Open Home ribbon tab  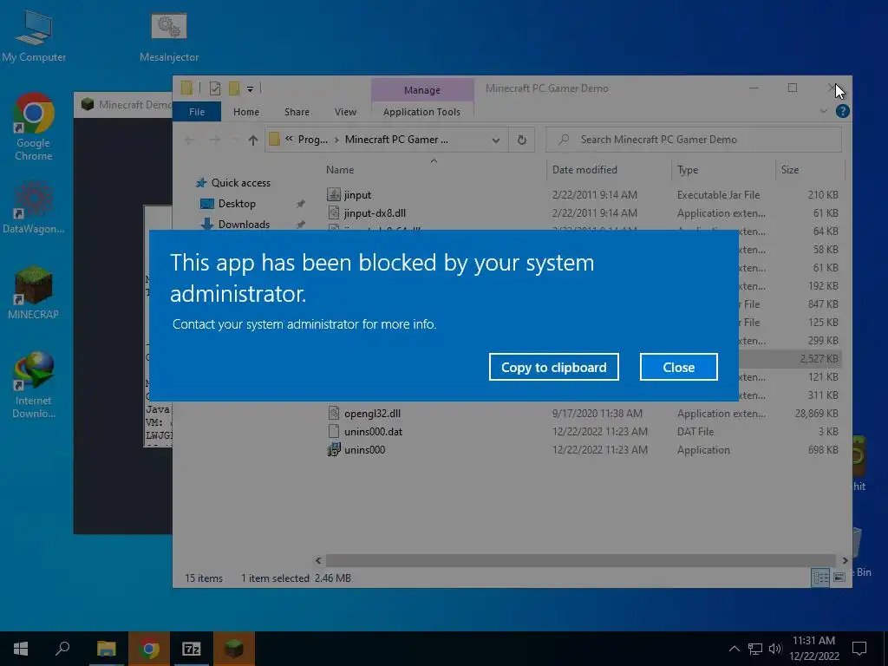click(x=245, y=112)
